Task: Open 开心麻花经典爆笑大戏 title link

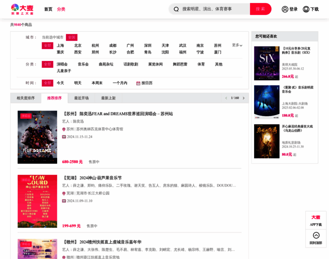Action: click(297, 129)
